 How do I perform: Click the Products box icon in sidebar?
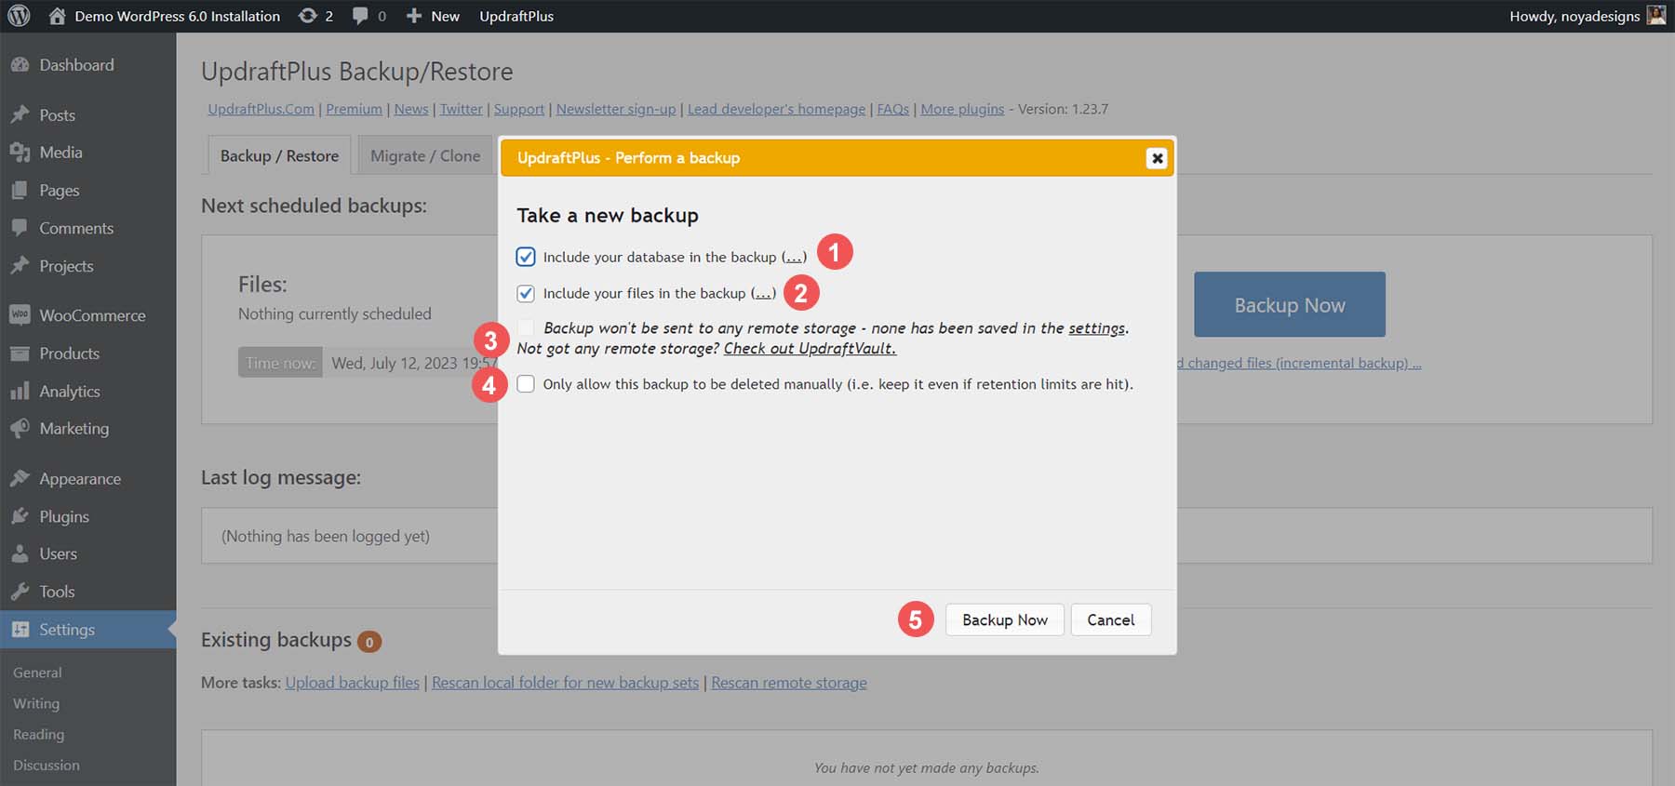[x=20, y=353]
